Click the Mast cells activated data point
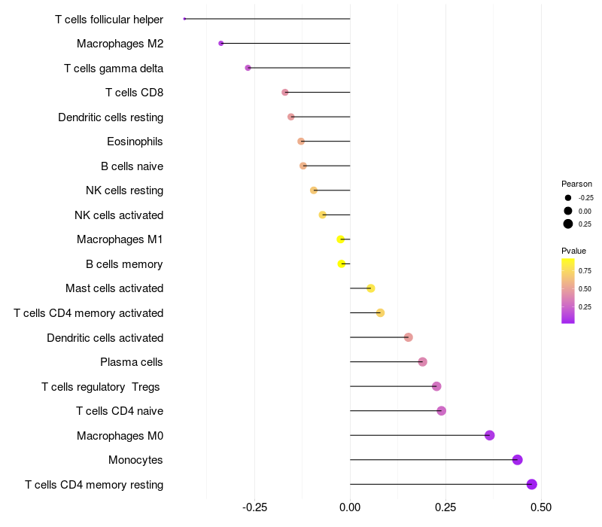The width and height of the screenshot is (602, 527). 370,288
